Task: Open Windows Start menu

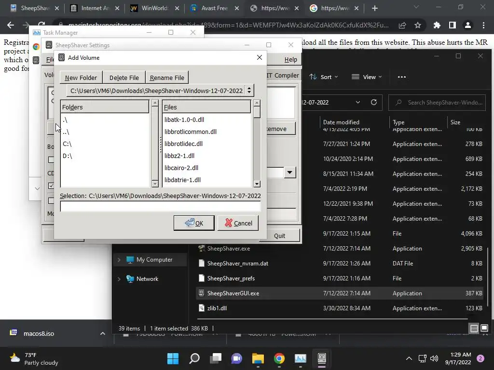Action: (x=173, y=358)
